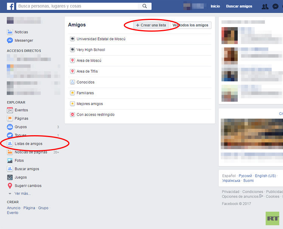Click in the search input field
The height and width of the screenshot is (229, 283).
click(77, 6)
